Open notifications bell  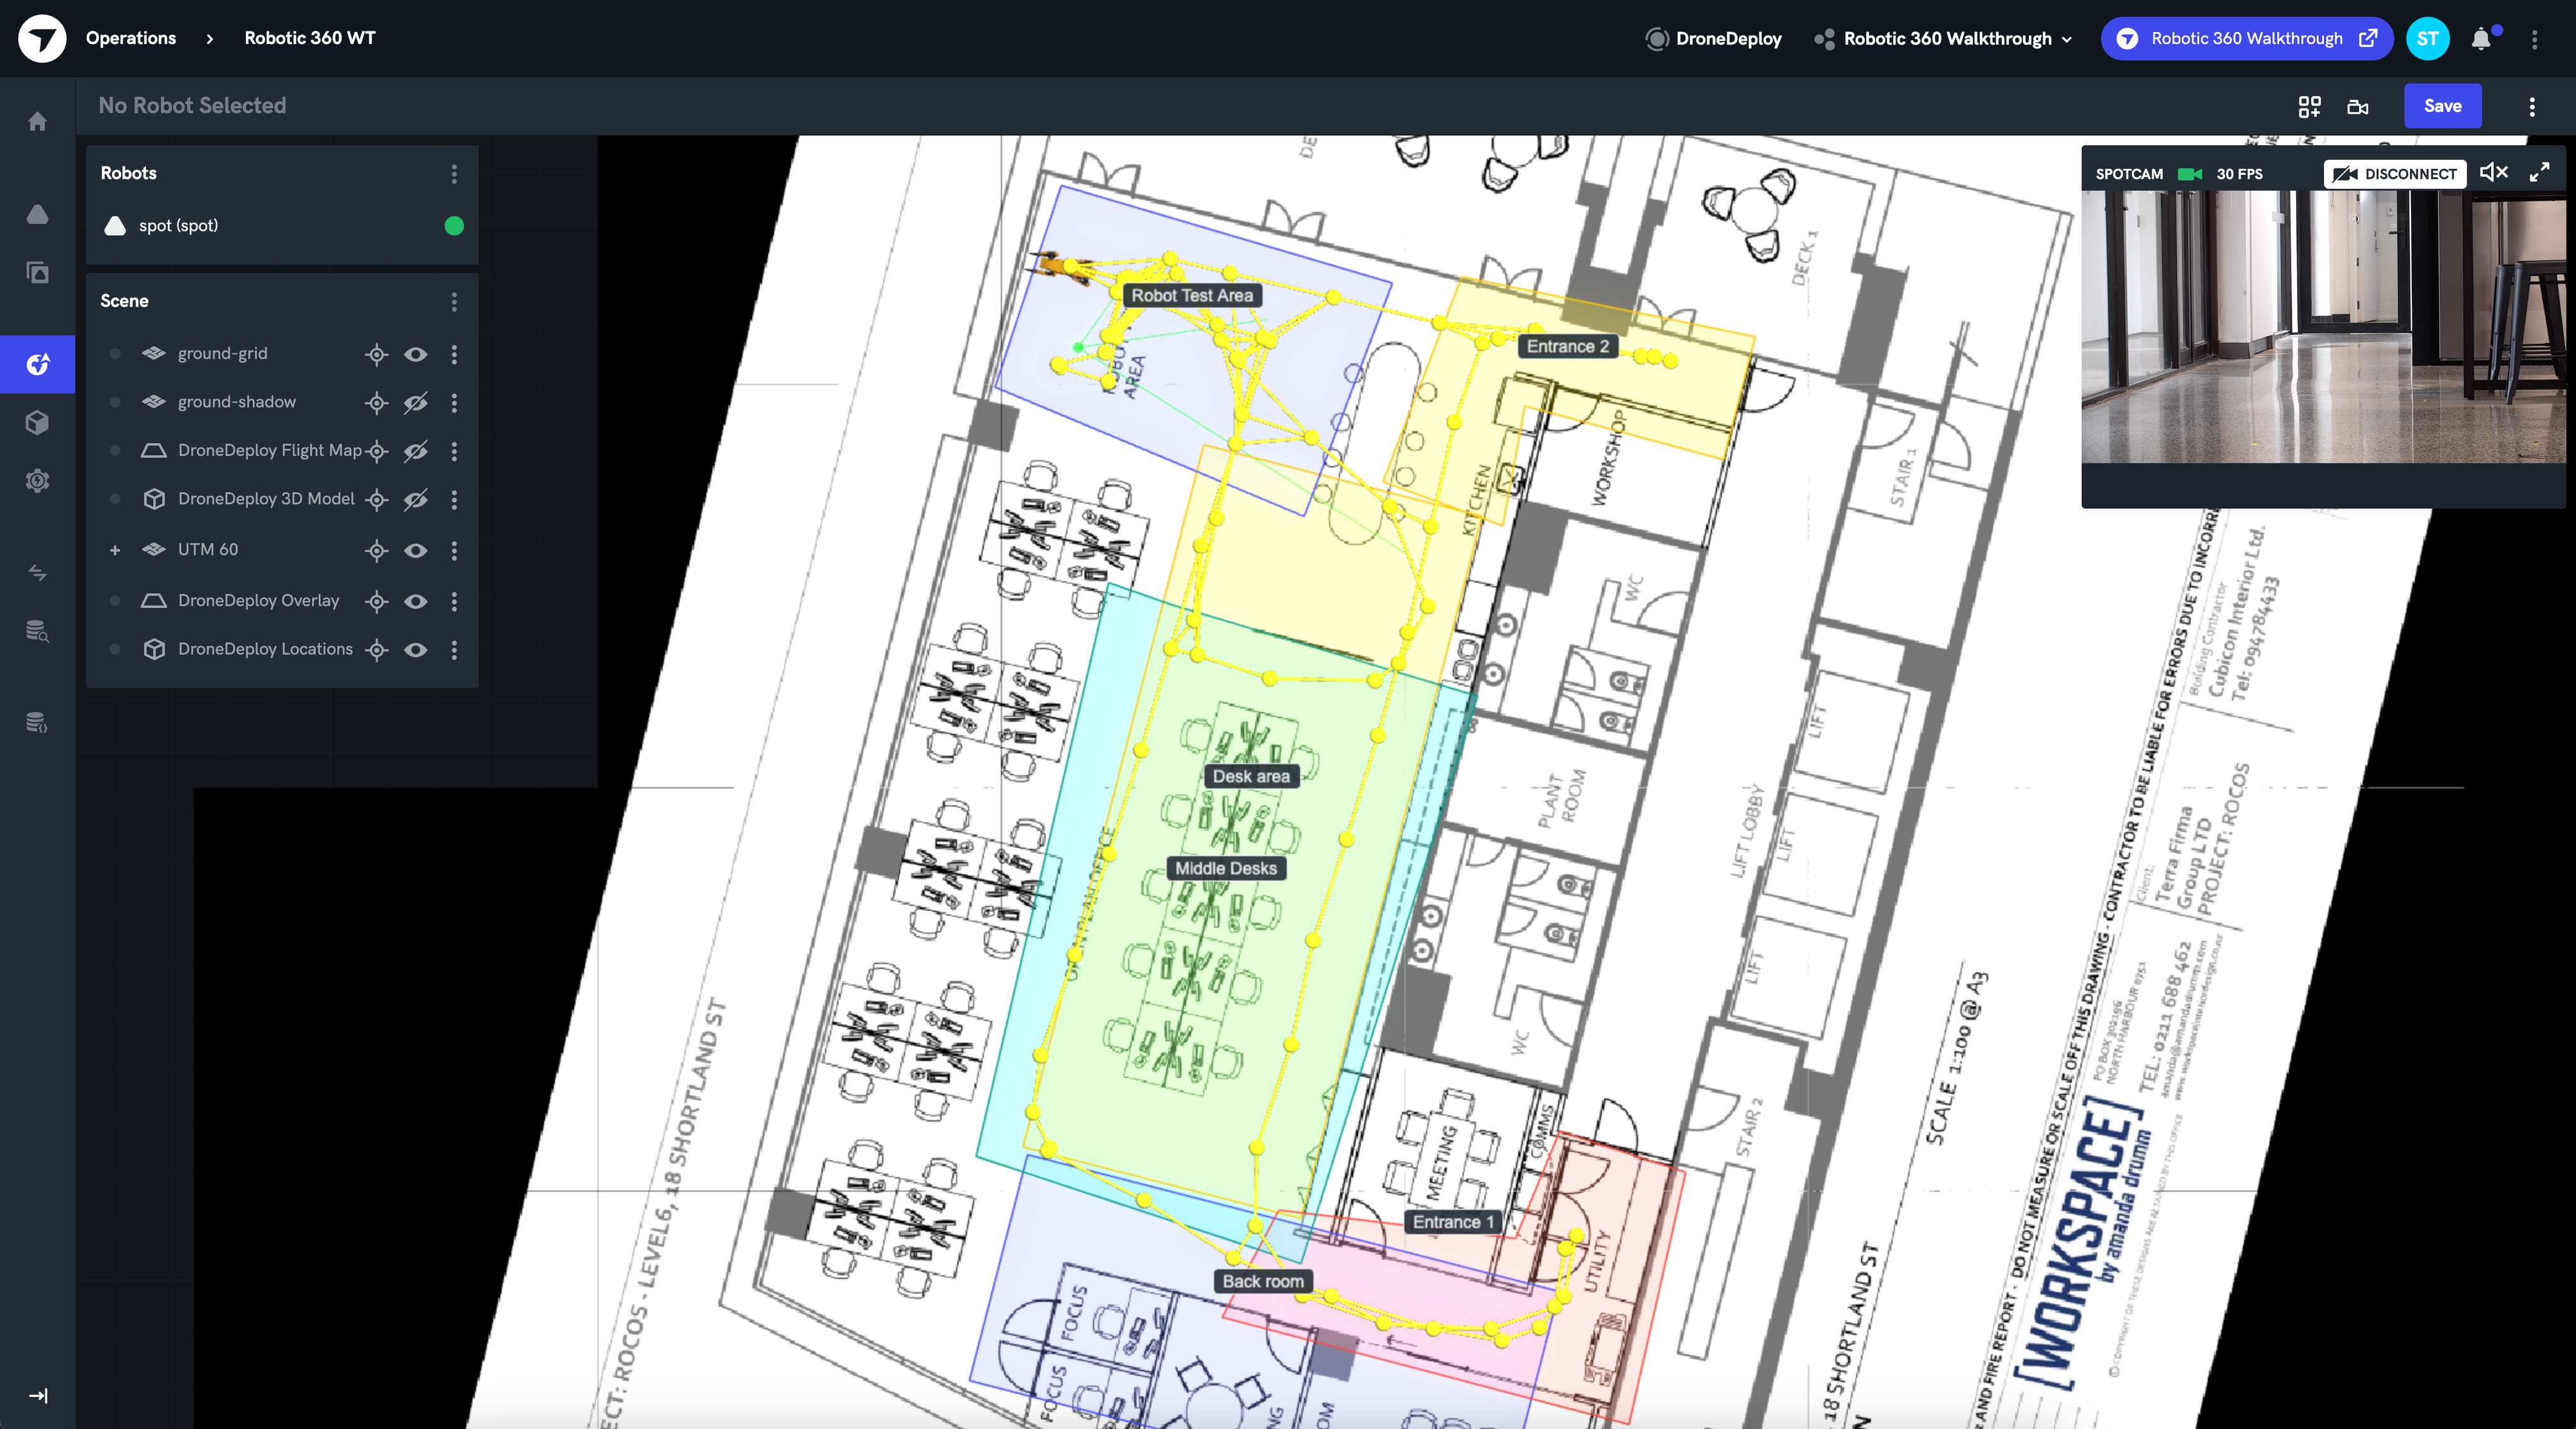[x=2481, y=39]
